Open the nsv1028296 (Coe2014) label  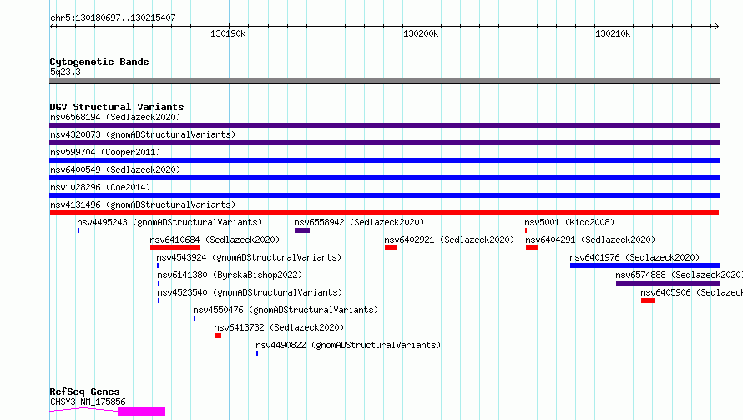pos(100,187)
